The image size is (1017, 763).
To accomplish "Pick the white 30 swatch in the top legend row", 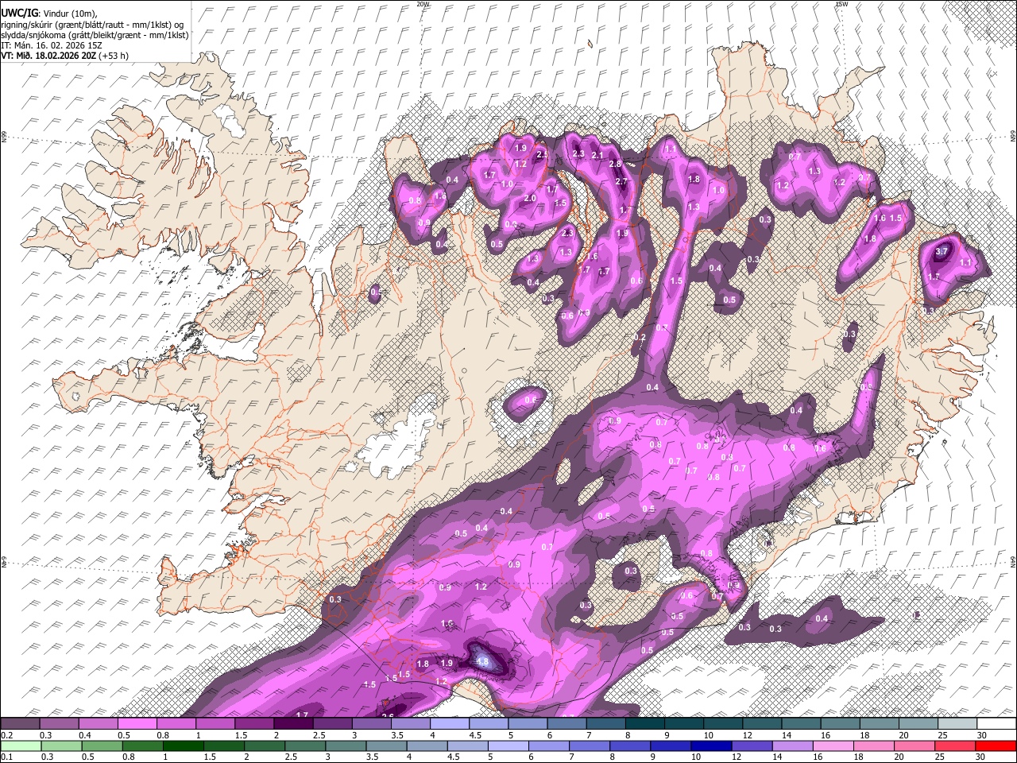I will 996,724.
